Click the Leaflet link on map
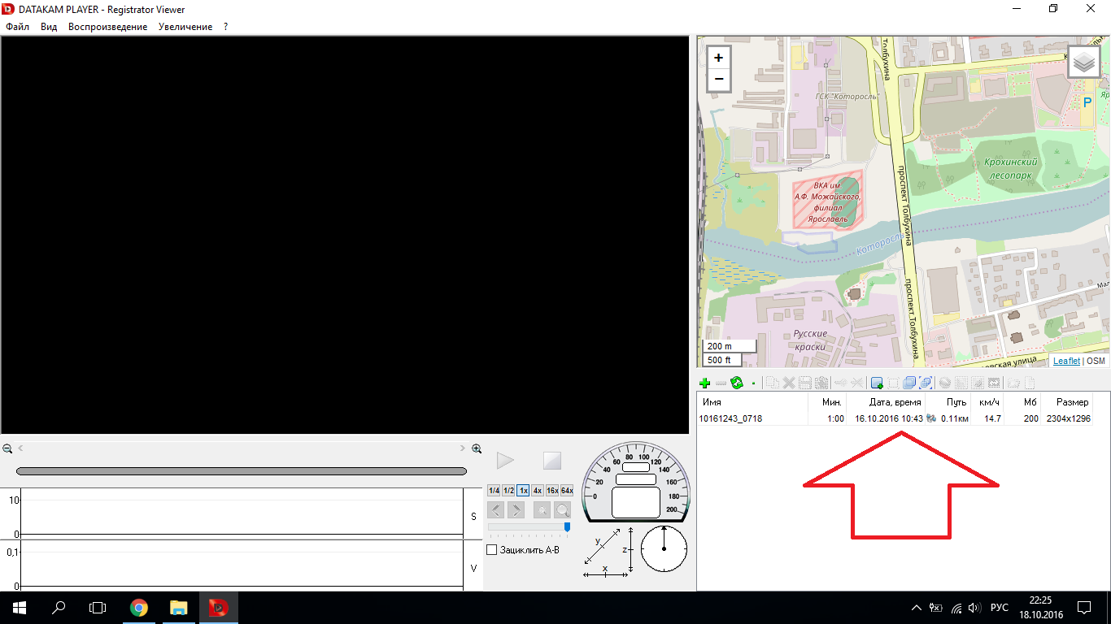 [1066, 361]
